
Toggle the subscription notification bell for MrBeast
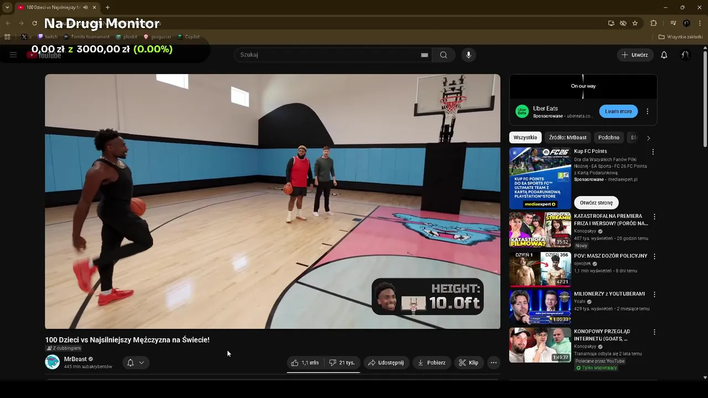point(131,363)
